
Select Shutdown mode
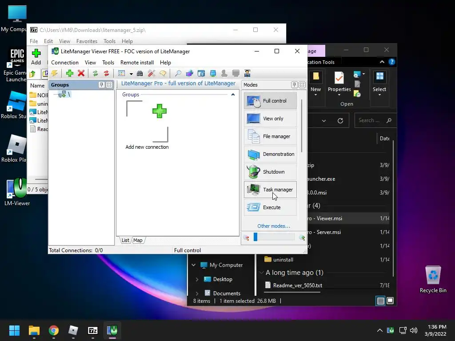pyautogui.click(x=271, y=172)
